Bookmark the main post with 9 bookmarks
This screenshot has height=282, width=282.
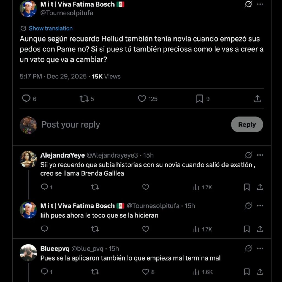[x=200, y=99]
